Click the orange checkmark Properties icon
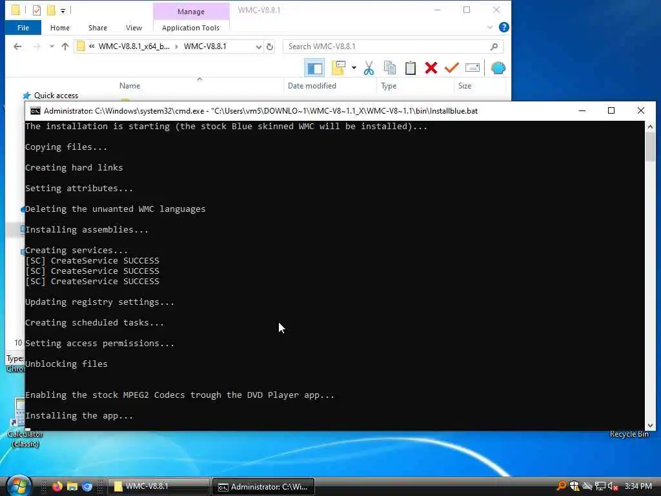The height and width of the screenshot is (496, 661). [x=451, y=68]
